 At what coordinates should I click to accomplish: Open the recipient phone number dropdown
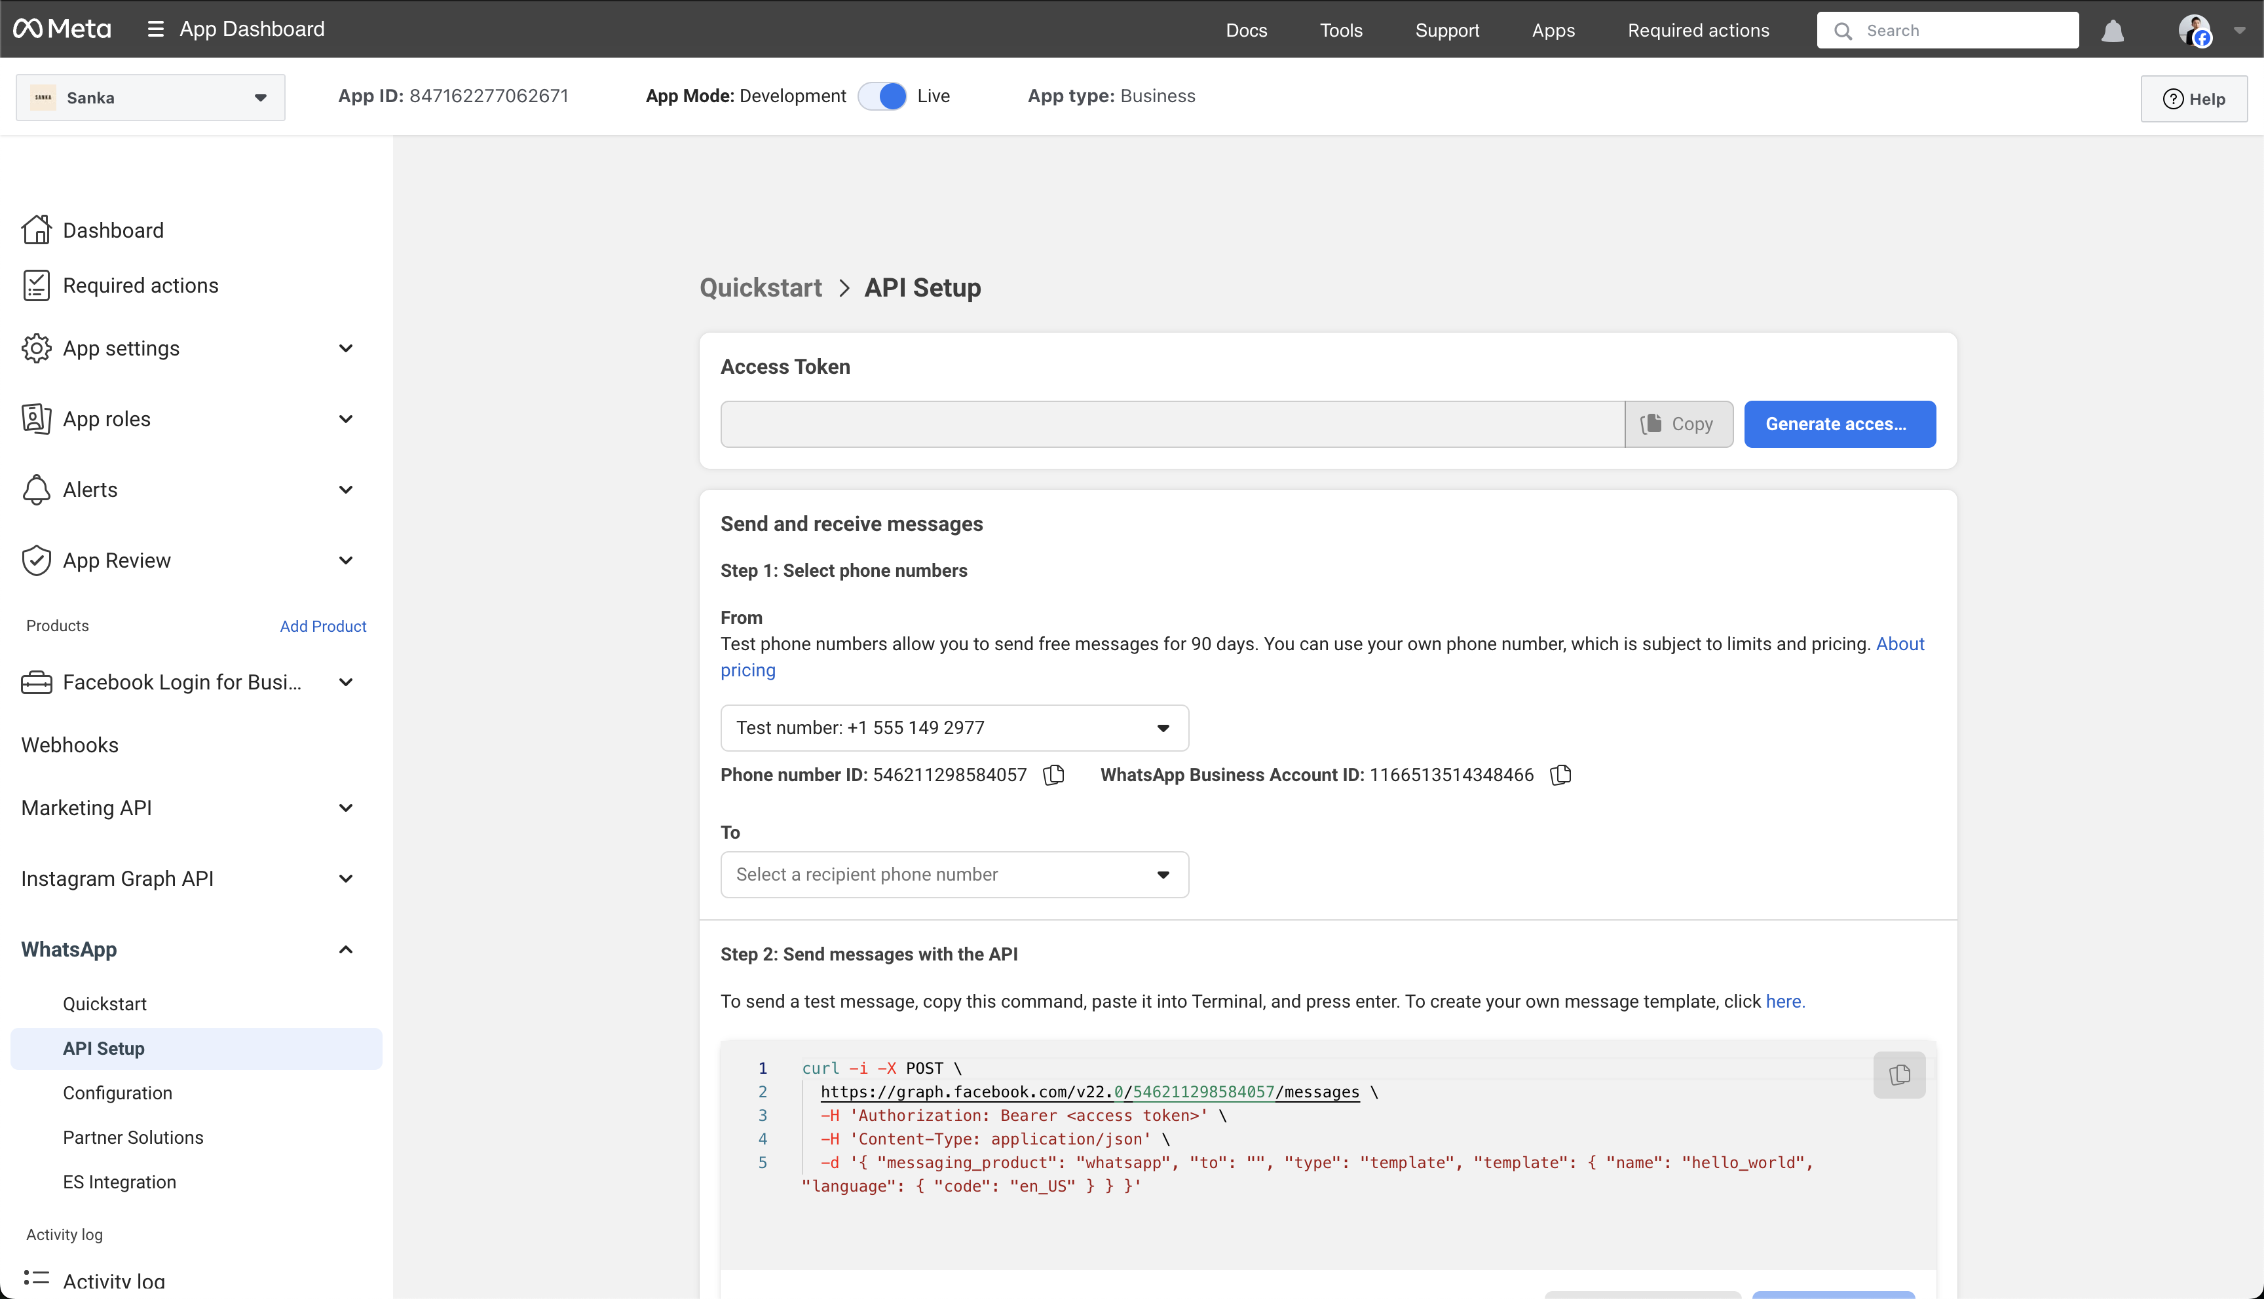tap(954, 874)
